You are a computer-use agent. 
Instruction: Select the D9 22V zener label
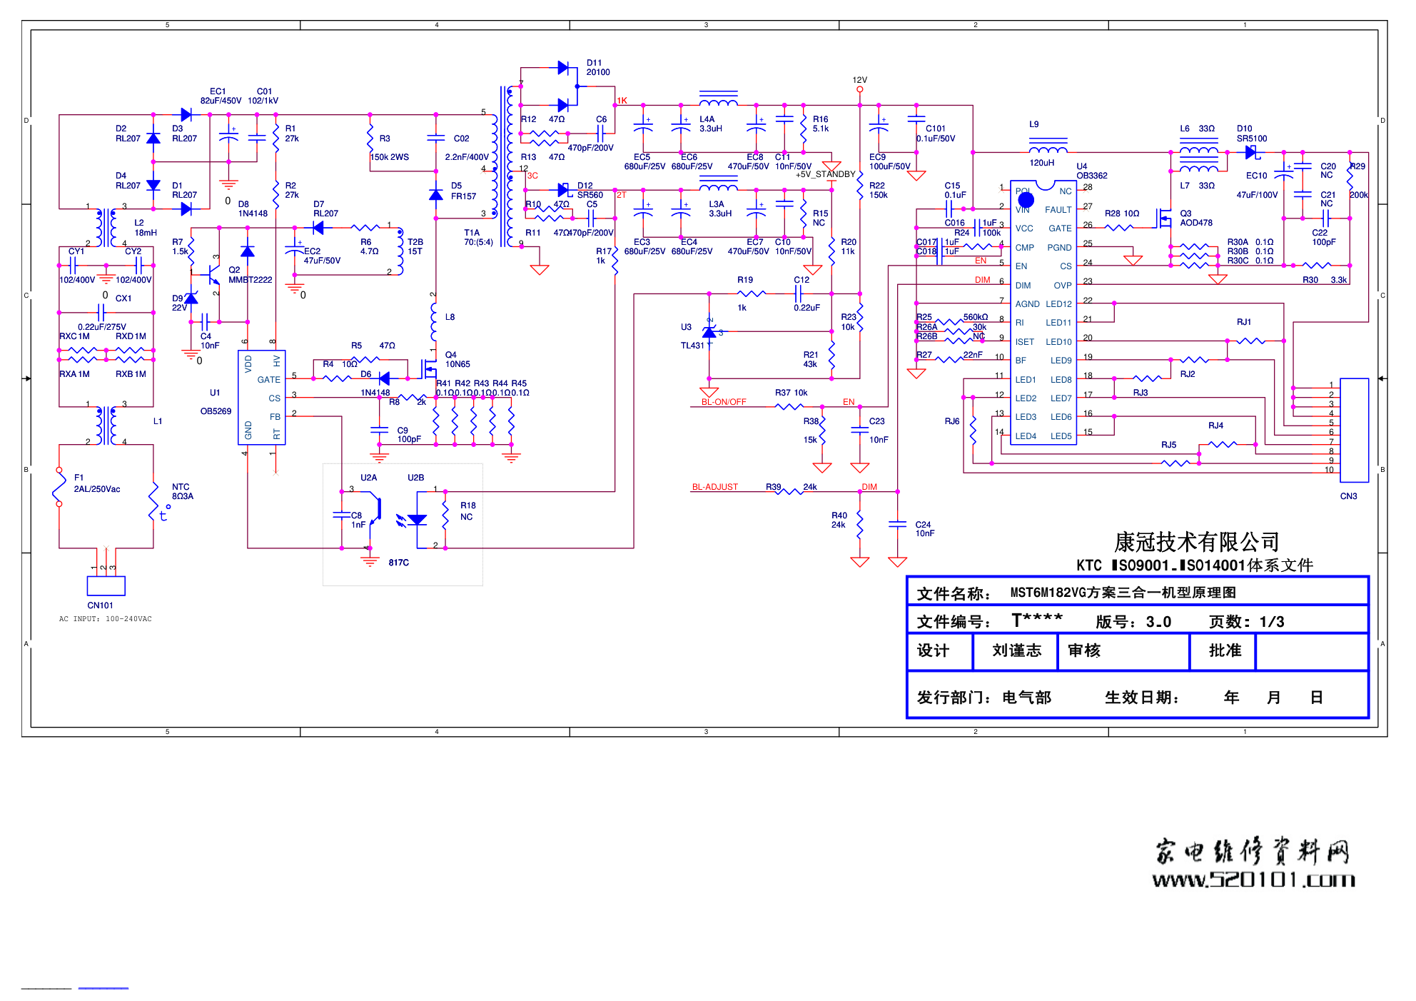coord(179,303)
